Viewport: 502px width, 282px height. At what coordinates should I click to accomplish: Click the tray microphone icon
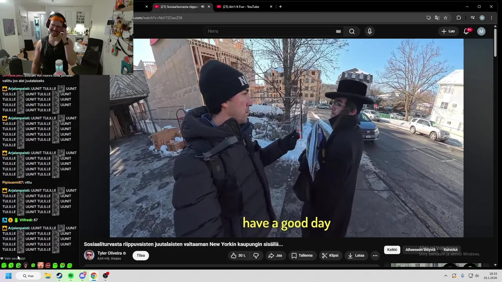click(462, 276)
